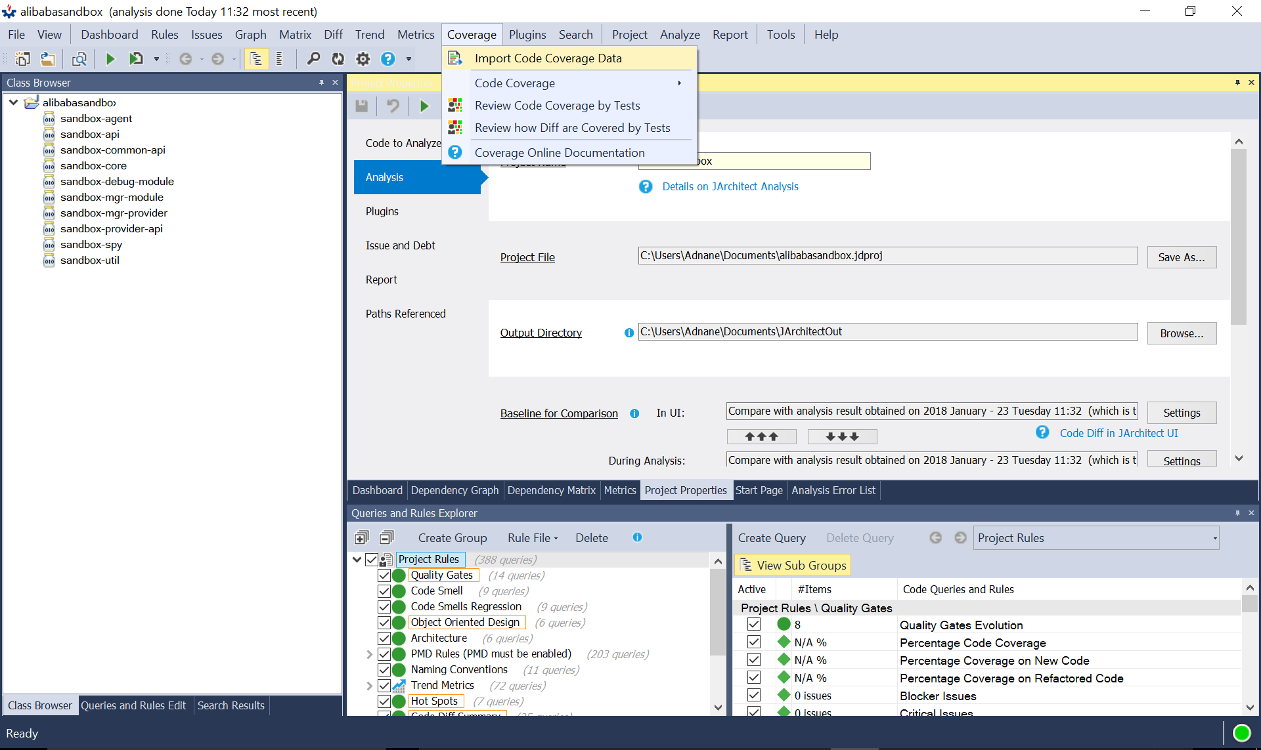Toggle the Architecture group checkbox
Screen dimensions: 1261x750
[384, 638]
